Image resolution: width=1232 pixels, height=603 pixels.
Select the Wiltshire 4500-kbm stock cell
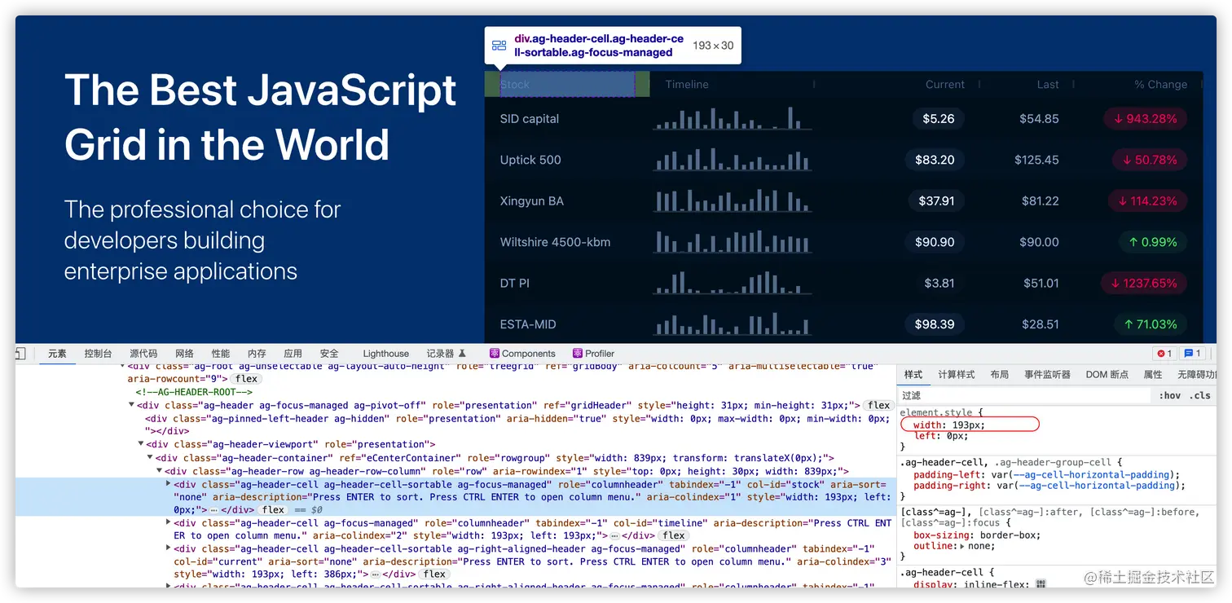[x=555, y=242]
